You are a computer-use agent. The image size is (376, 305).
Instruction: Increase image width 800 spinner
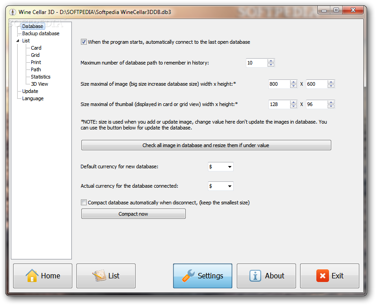pos(293,82)
